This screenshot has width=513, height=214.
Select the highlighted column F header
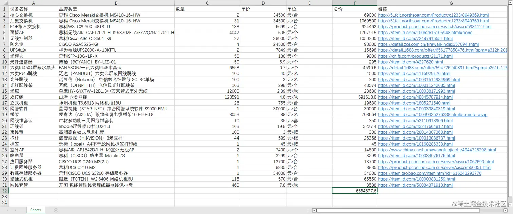355,3
